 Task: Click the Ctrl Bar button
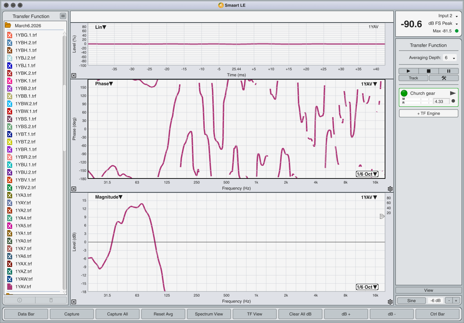(437, 314)
